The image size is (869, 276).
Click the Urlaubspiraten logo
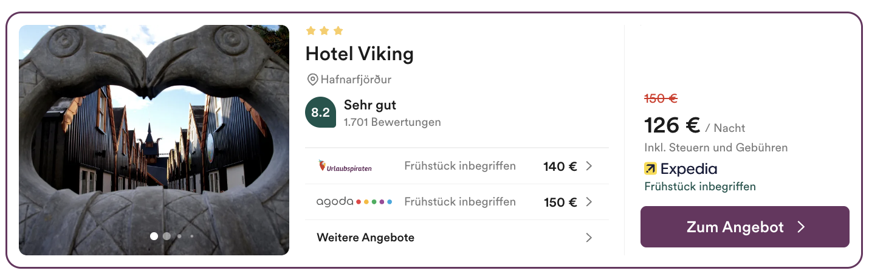pos(345,166)
